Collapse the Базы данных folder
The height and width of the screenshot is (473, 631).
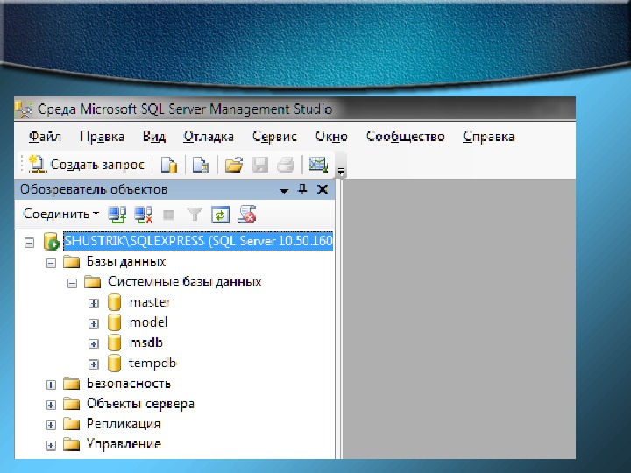click(x=51, y=263)
